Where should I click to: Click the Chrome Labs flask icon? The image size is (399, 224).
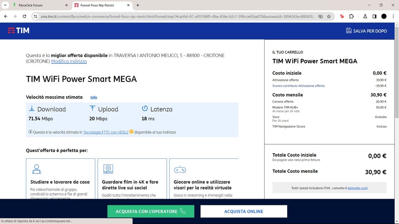(x=365, y=16)
